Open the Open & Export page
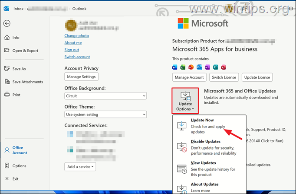Viewport: 296px width, 194px height. [21, 51]
